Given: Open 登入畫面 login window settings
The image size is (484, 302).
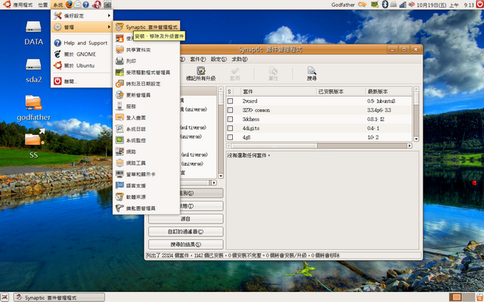Looking at the screenshot, I should [x=146, y=118].
